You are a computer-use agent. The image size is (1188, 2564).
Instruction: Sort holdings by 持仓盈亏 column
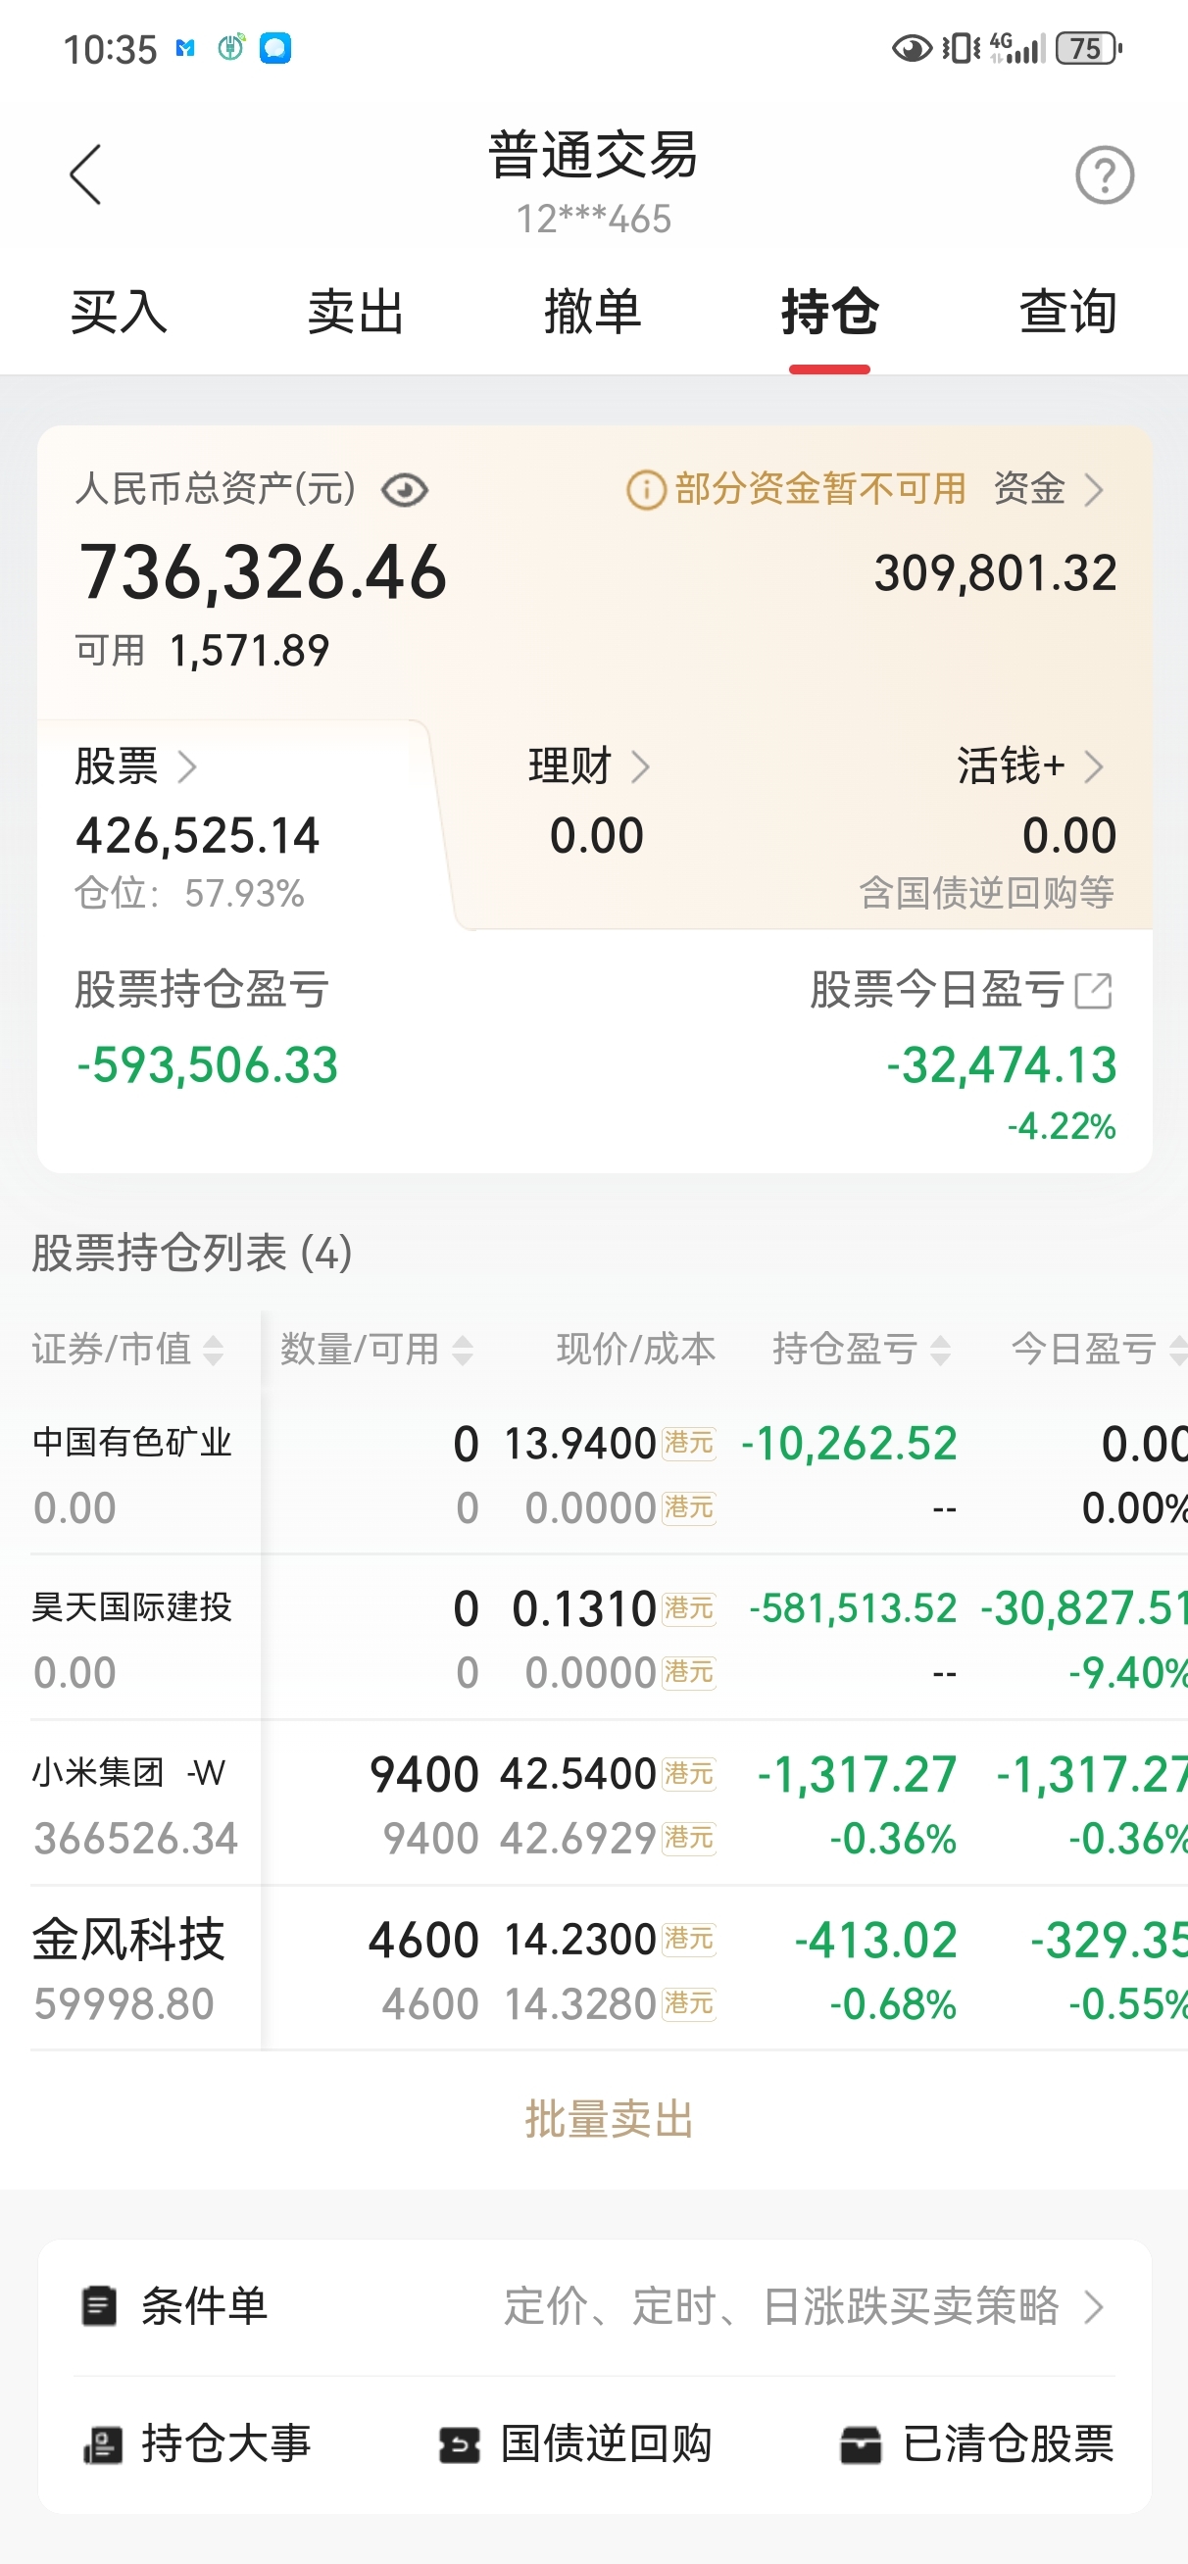pyautogui.click(x=862, y=1350)
